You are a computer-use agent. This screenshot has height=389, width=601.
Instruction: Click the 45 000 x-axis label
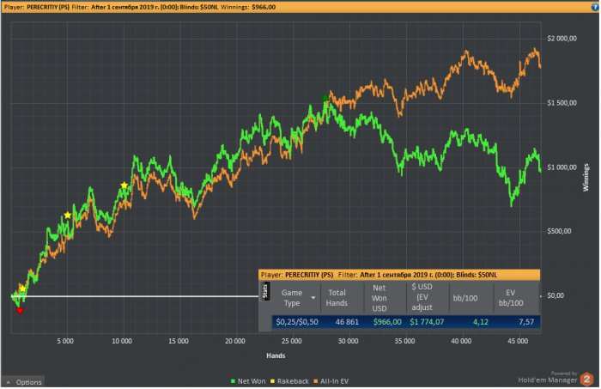[x=518, y=341]
